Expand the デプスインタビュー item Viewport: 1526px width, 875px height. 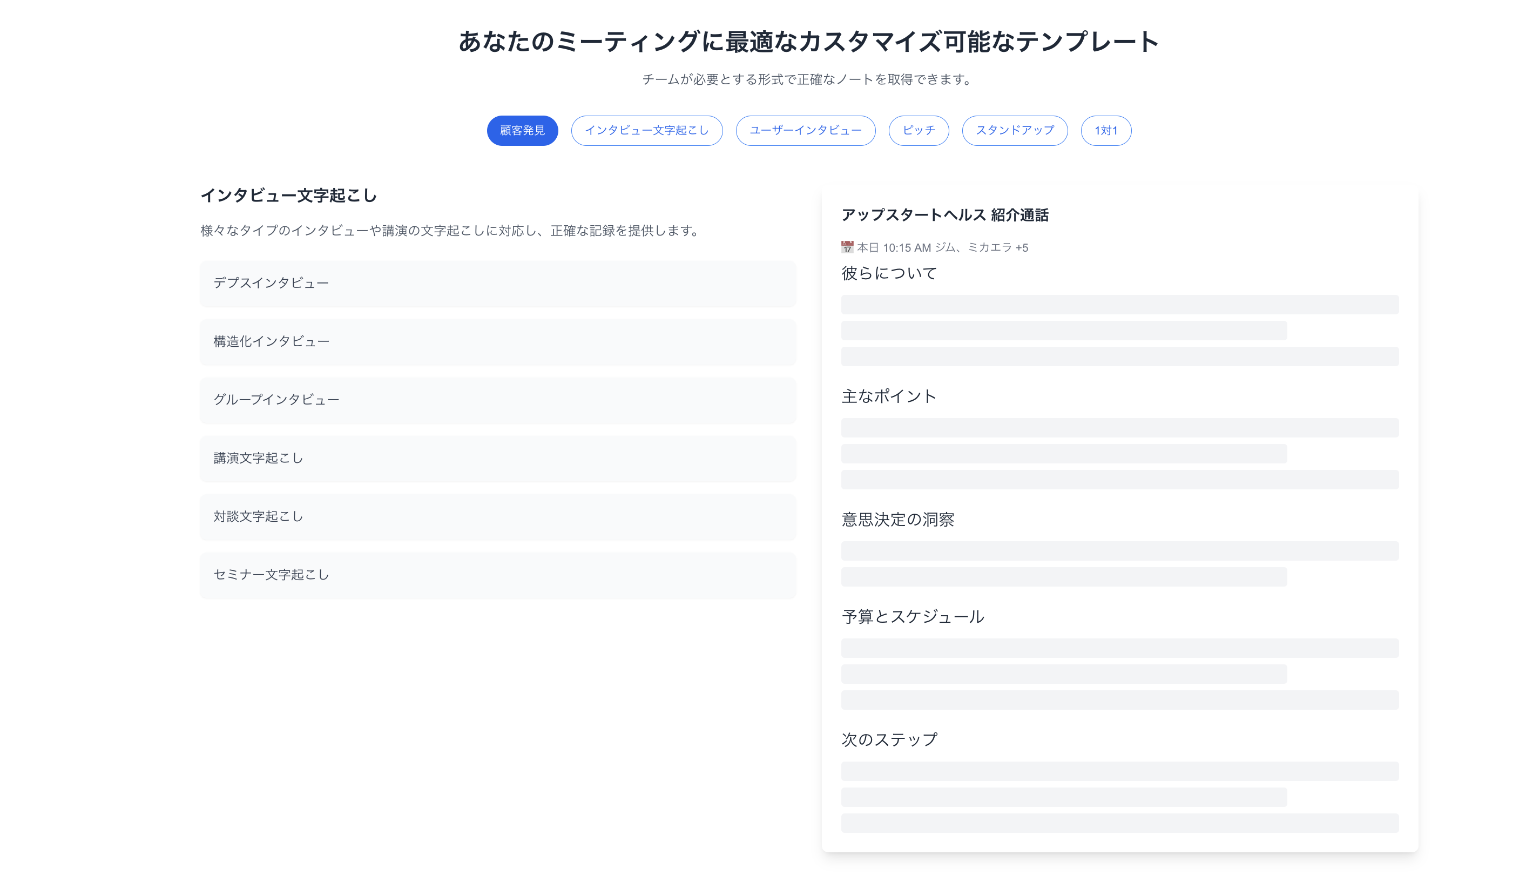coord(499,282)
